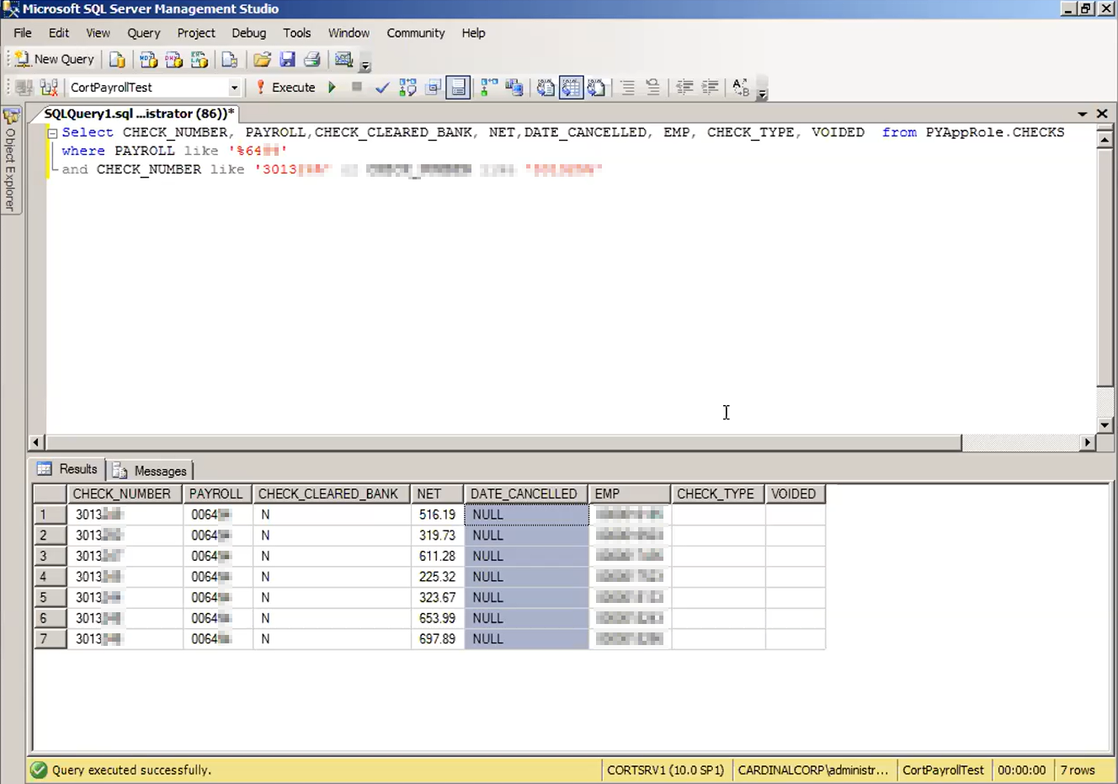Click the Cancel Executing Query stop icon
The height and width of the screenshot is (784, 1118).
point(357,88)
